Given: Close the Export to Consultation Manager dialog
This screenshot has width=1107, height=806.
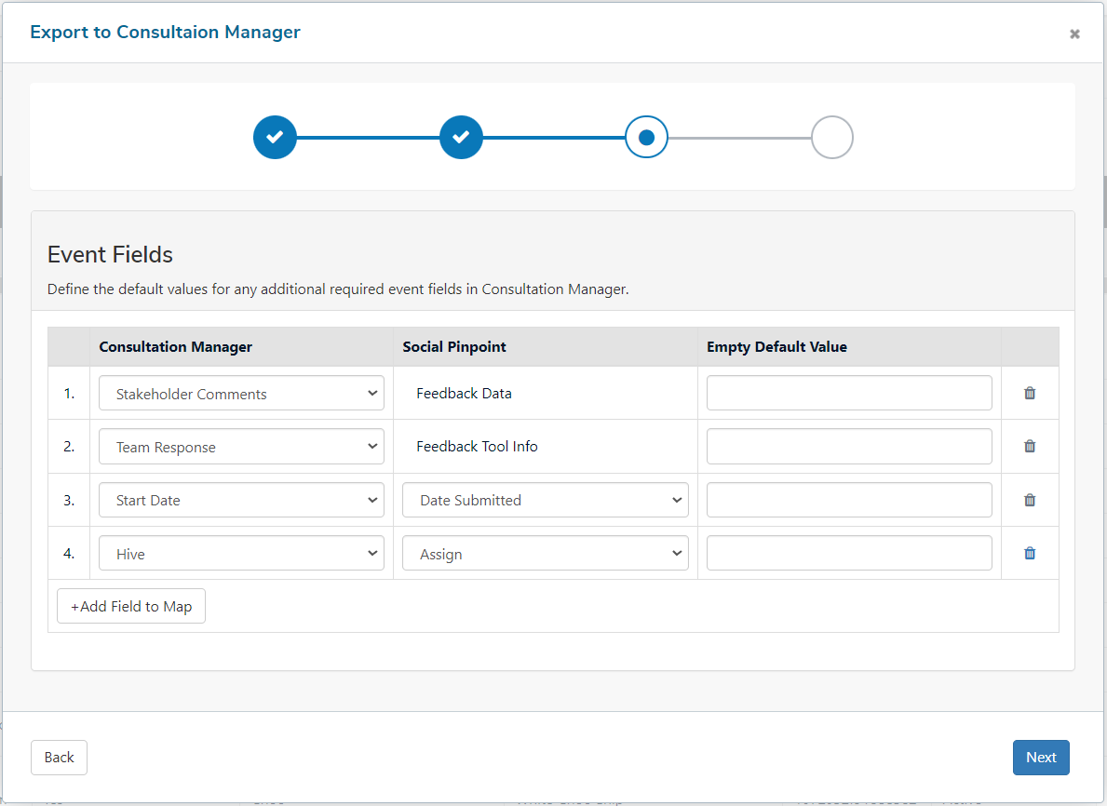Looking at the screenshot, I should pos(1074,34).
